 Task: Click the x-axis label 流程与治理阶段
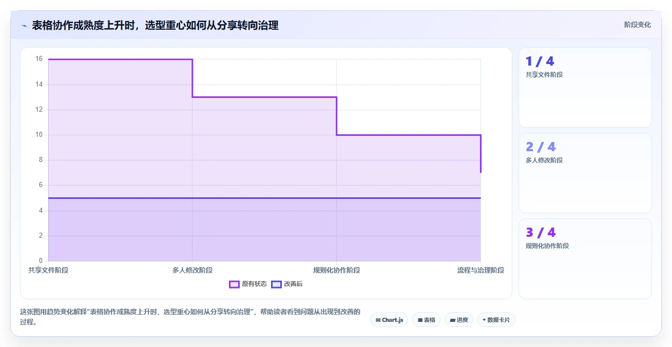tap(481, 270)
